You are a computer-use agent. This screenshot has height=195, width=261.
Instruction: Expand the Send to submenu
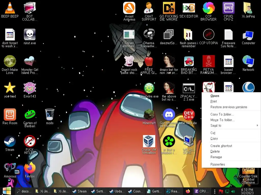tap(231, 126)
